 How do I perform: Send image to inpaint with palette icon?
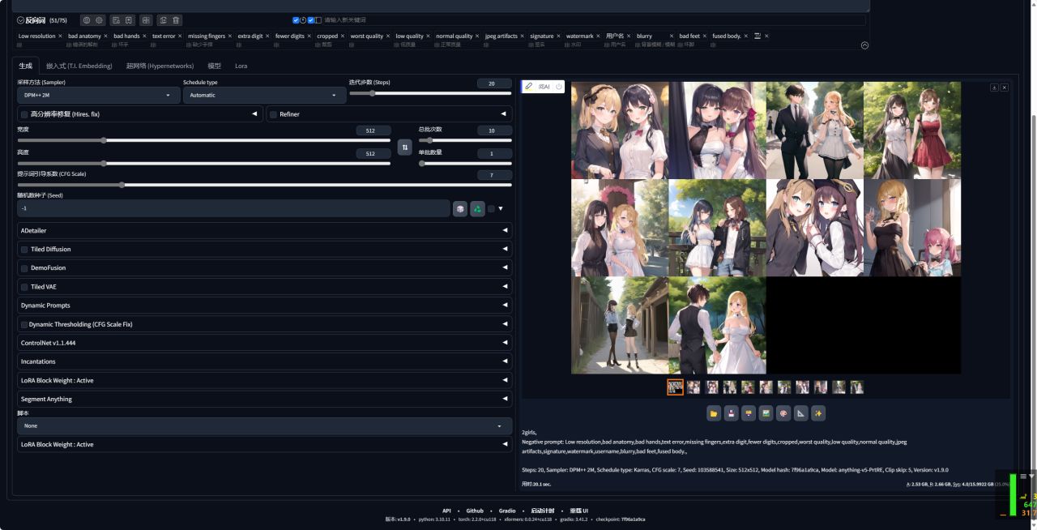point(783,413)
